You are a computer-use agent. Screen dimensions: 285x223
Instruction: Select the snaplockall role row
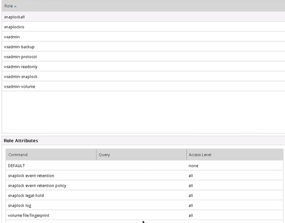point(14,17)
